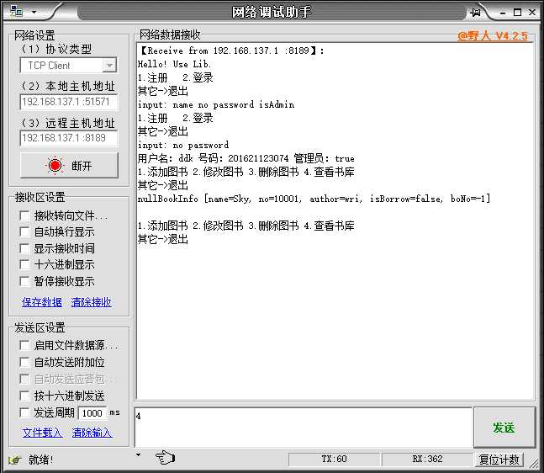The width and height of the screenshot is (544, 473).
Task: Minimize the 网络调试助手 window
Action: coord(503,13)
